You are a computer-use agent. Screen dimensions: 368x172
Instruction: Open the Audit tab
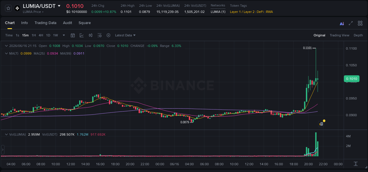tap(67, 23)
